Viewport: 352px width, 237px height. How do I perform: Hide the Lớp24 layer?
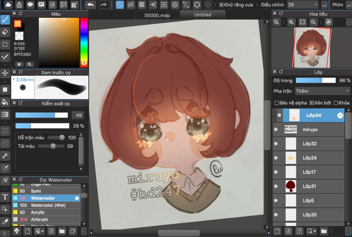click(276, 158)
